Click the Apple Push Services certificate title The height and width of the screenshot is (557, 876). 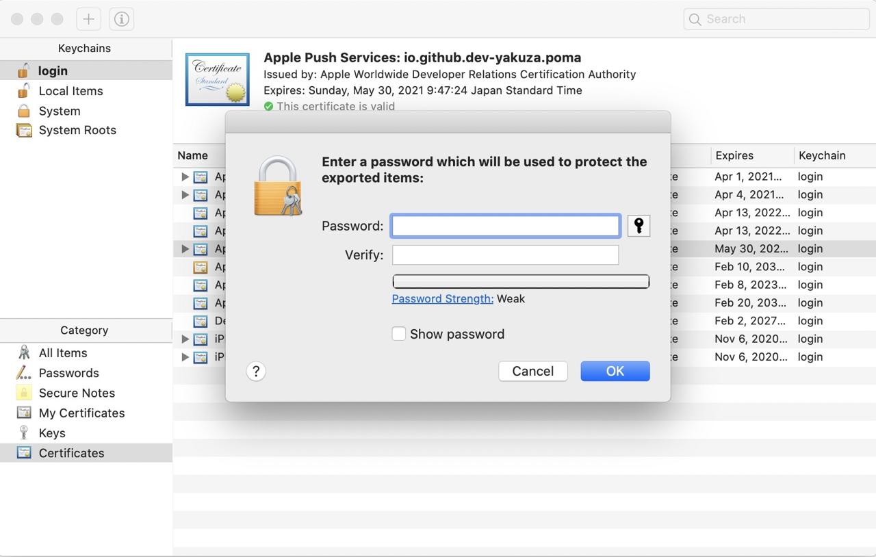[422, 57]
